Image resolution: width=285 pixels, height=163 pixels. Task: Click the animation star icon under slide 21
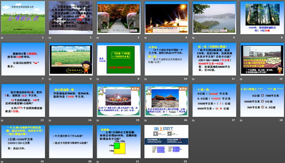click(x=98, y=162)
